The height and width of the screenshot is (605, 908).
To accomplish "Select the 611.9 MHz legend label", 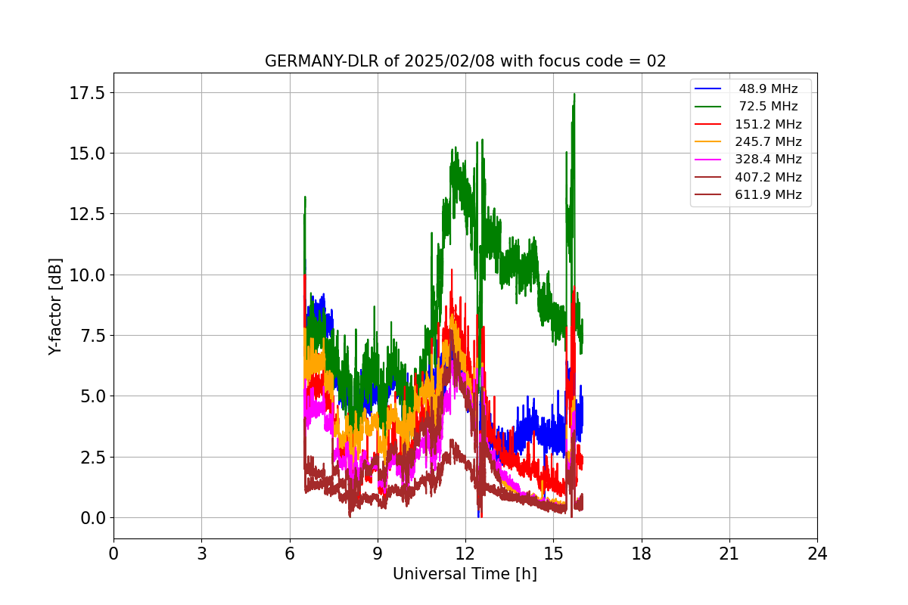I will pyautogui.click(x=768, y=194).
